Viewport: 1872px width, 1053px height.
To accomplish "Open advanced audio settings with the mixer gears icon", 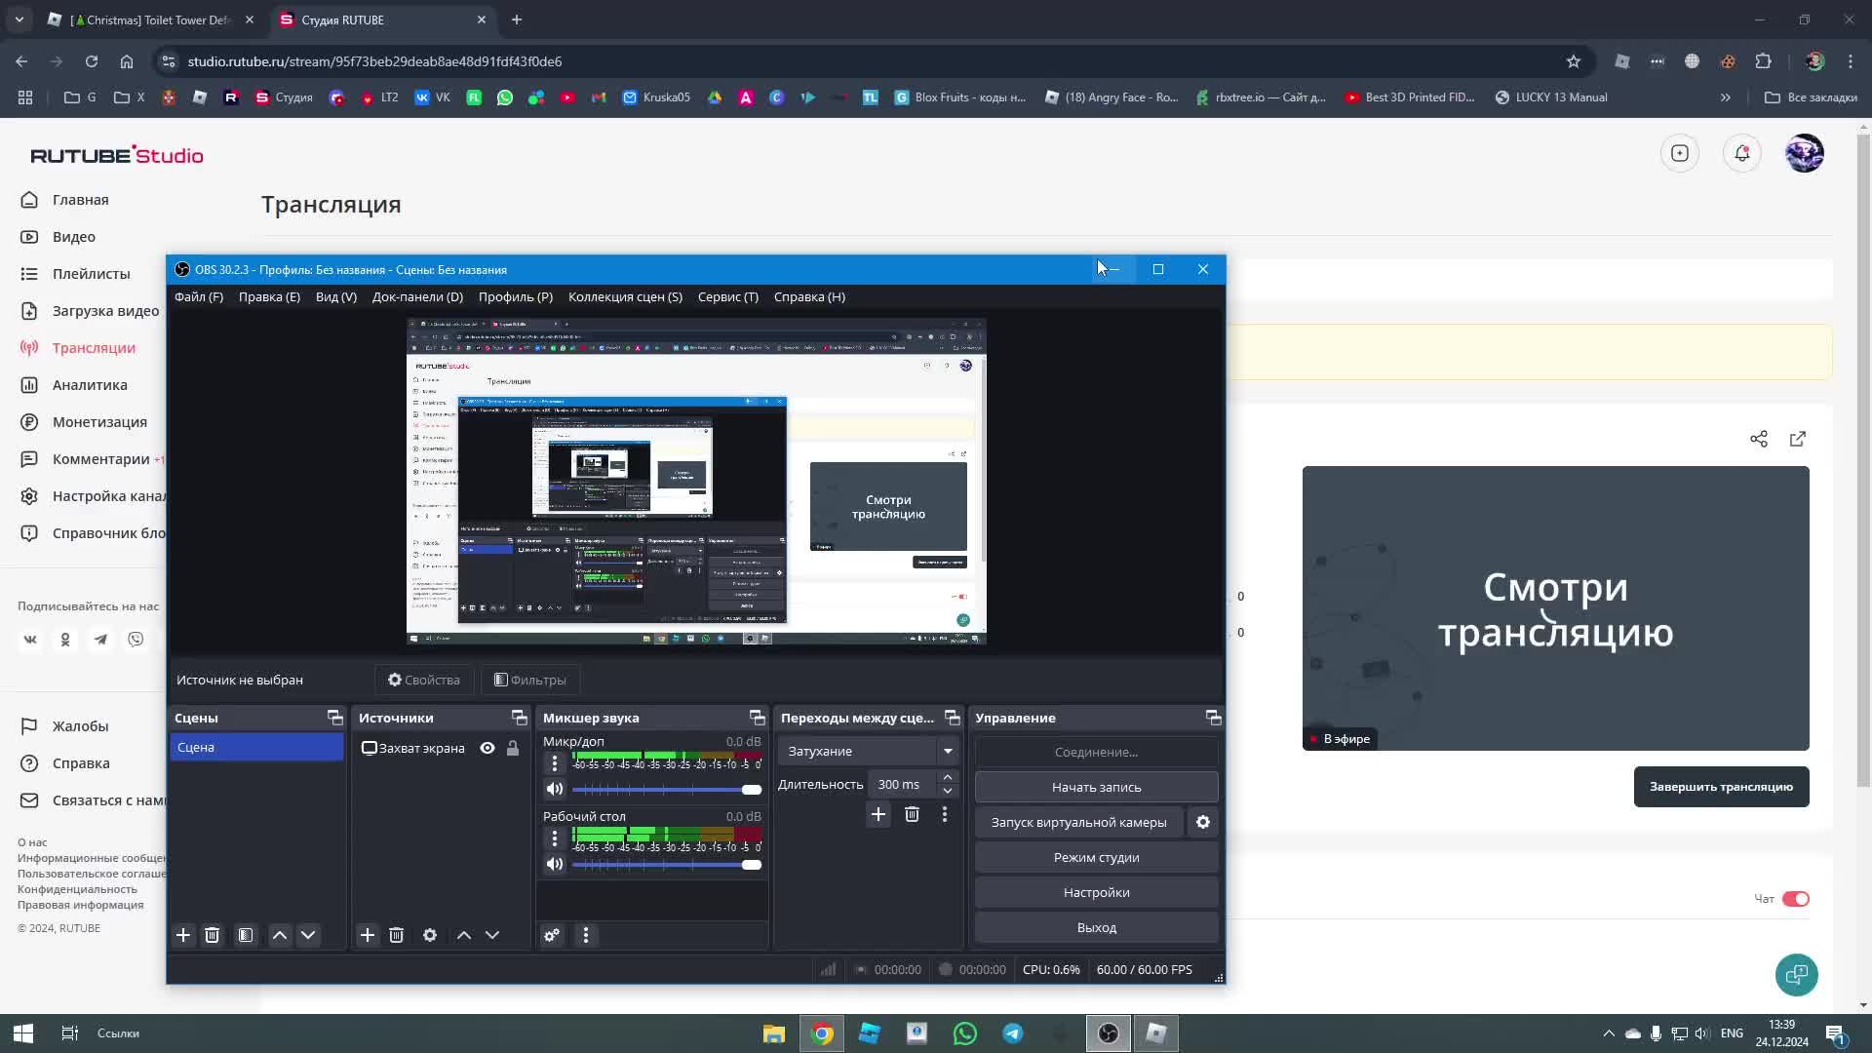I will point(552,935).
